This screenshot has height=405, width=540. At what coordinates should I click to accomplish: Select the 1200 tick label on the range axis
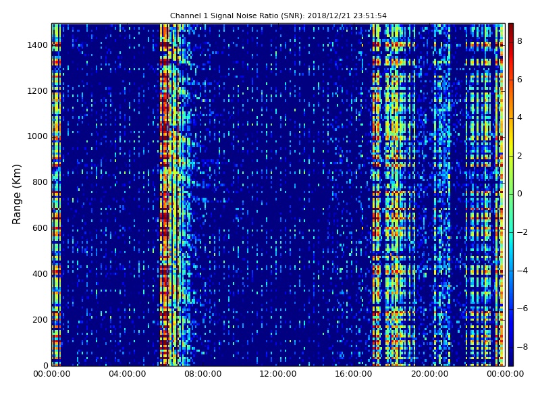(x=37, y=91)
